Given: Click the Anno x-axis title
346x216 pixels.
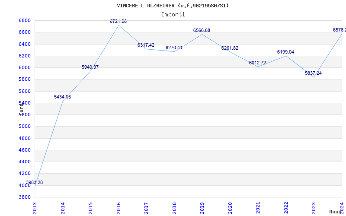Looking at the screenshot, I should click(x=336, y=212).
